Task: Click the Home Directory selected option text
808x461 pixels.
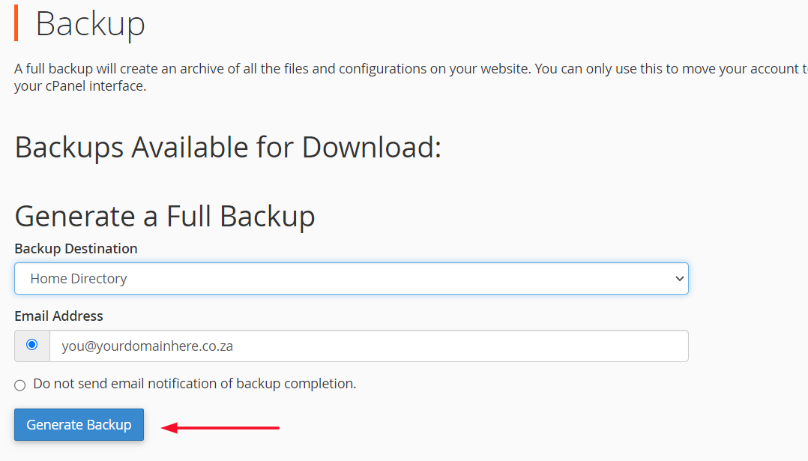Action: (x=79, y=279)
